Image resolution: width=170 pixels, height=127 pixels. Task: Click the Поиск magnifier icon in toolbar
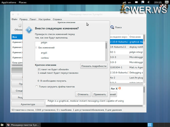click(x=112, y=27)
